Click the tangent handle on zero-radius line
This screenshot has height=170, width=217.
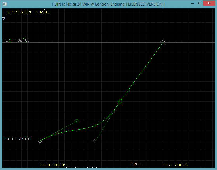coord(95,141)
